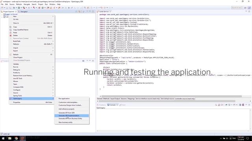Viewport: 252px width, 141px height.
Task: Open File Explorer from Windows taskbar
Action: [9, 138]
